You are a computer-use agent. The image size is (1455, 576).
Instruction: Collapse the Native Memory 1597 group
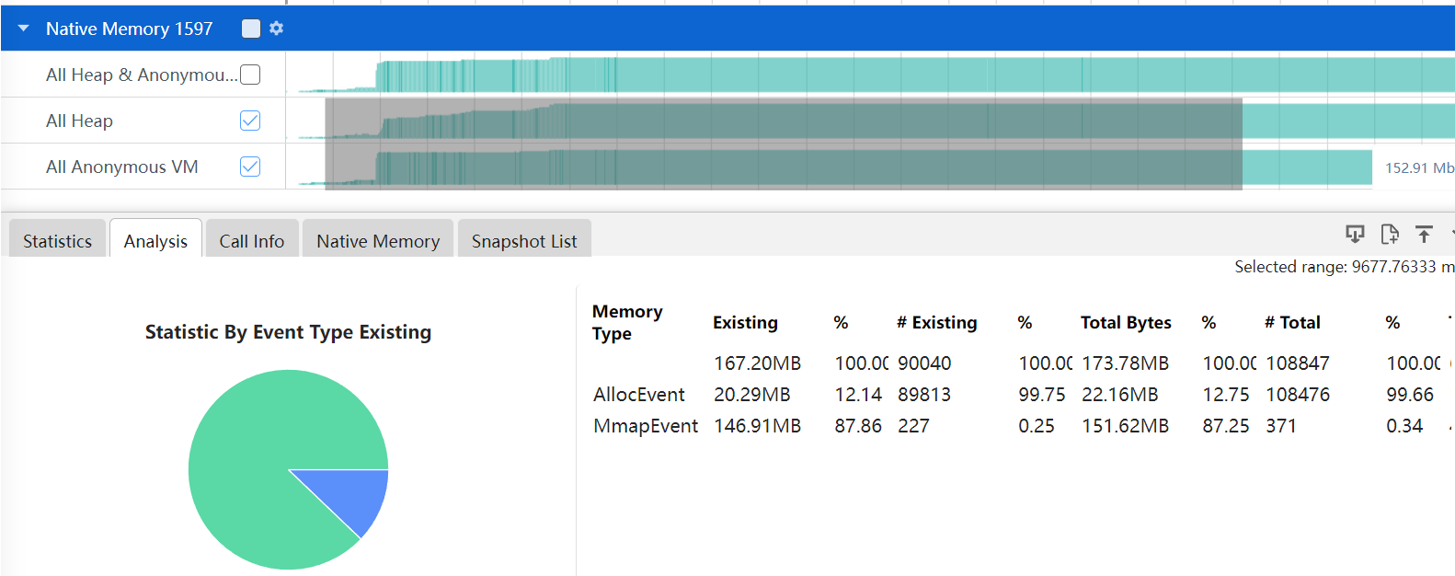click(x=24, y=29)
